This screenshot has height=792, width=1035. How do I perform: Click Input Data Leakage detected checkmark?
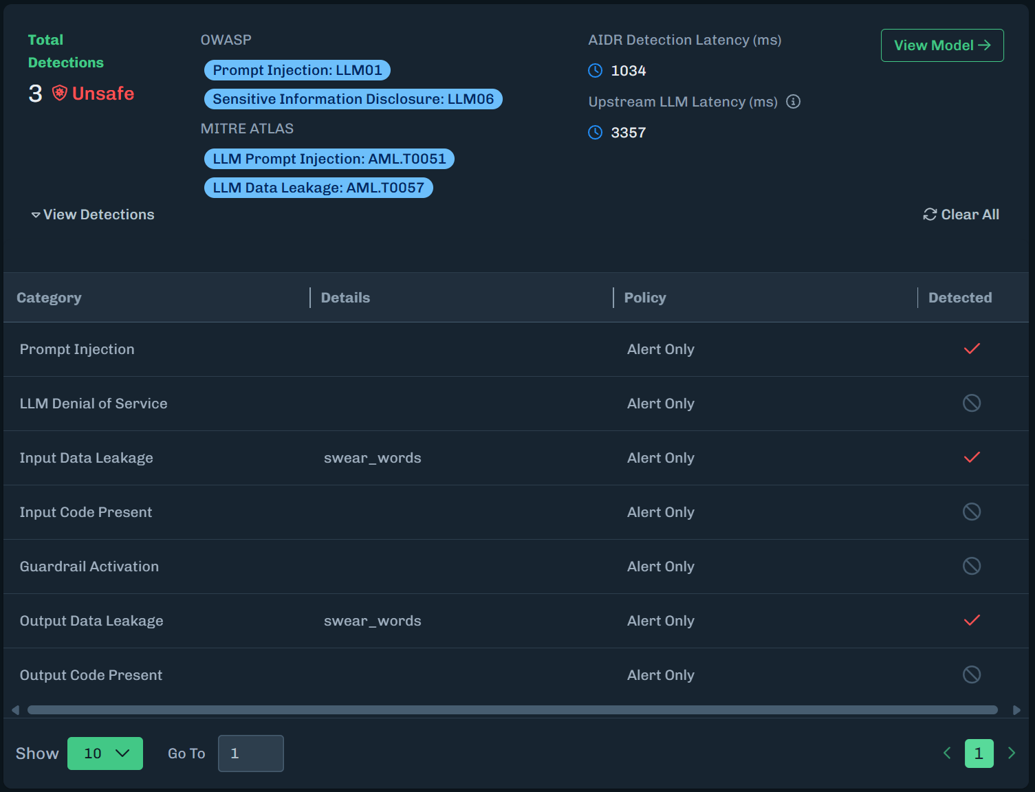[971, 458]
